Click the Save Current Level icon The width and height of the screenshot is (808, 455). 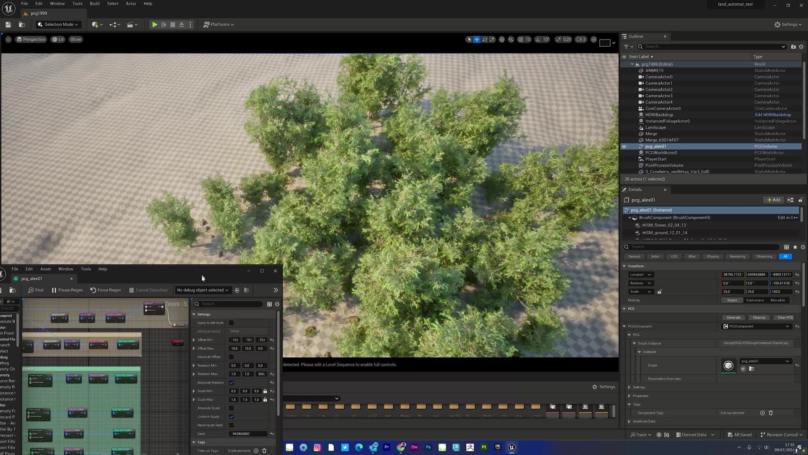(x=8, y=24)
